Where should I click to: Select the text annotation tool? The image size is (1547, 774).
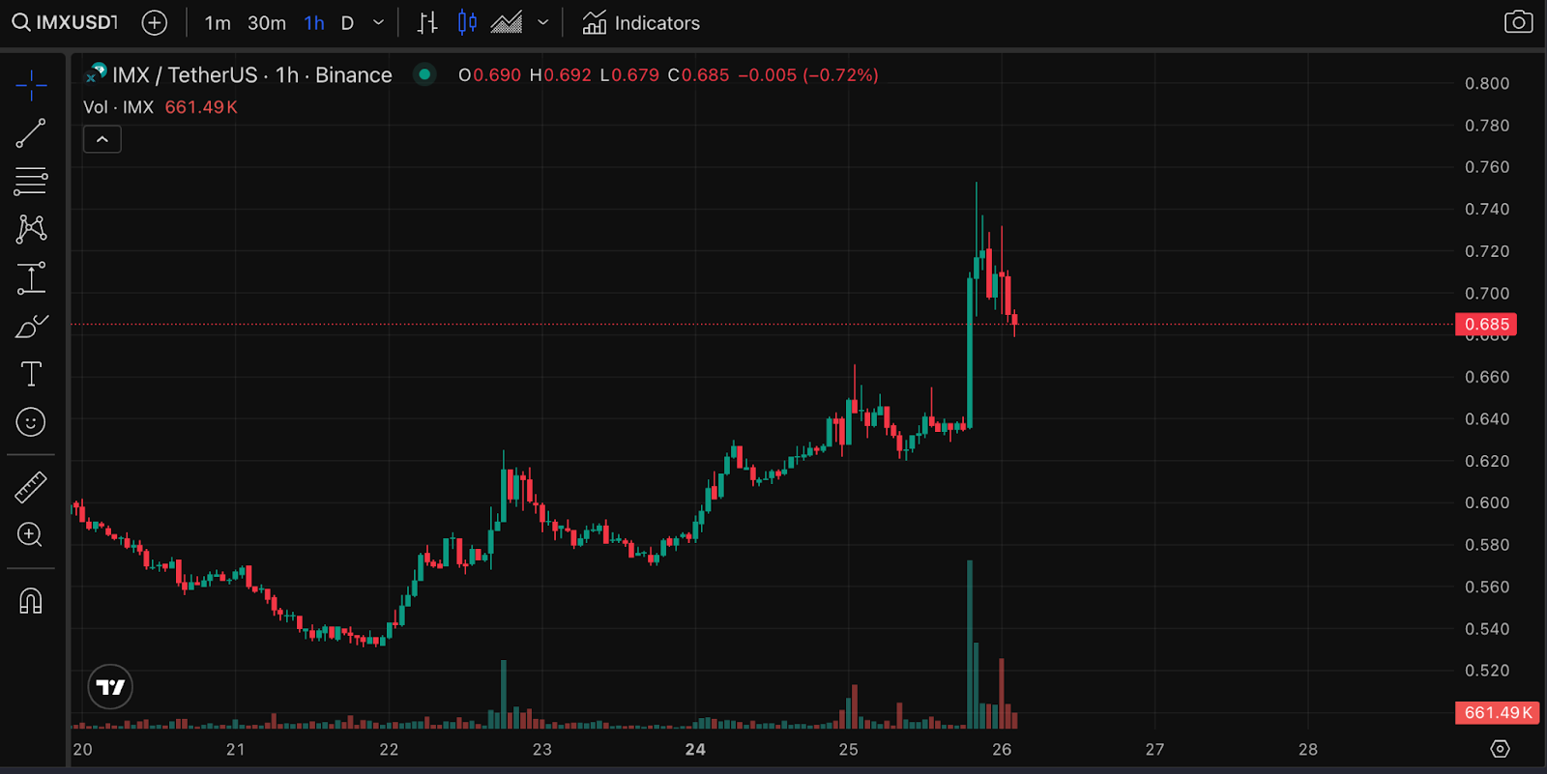(x=31, y=374)
